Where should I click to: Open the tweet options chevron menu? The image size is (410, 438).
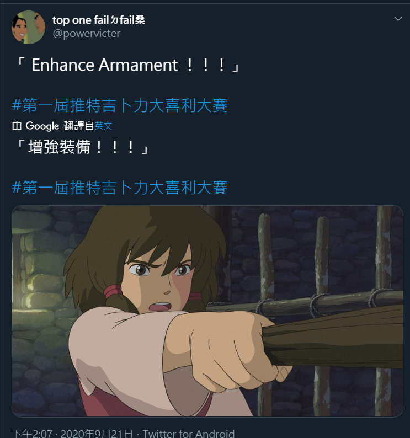398,19
